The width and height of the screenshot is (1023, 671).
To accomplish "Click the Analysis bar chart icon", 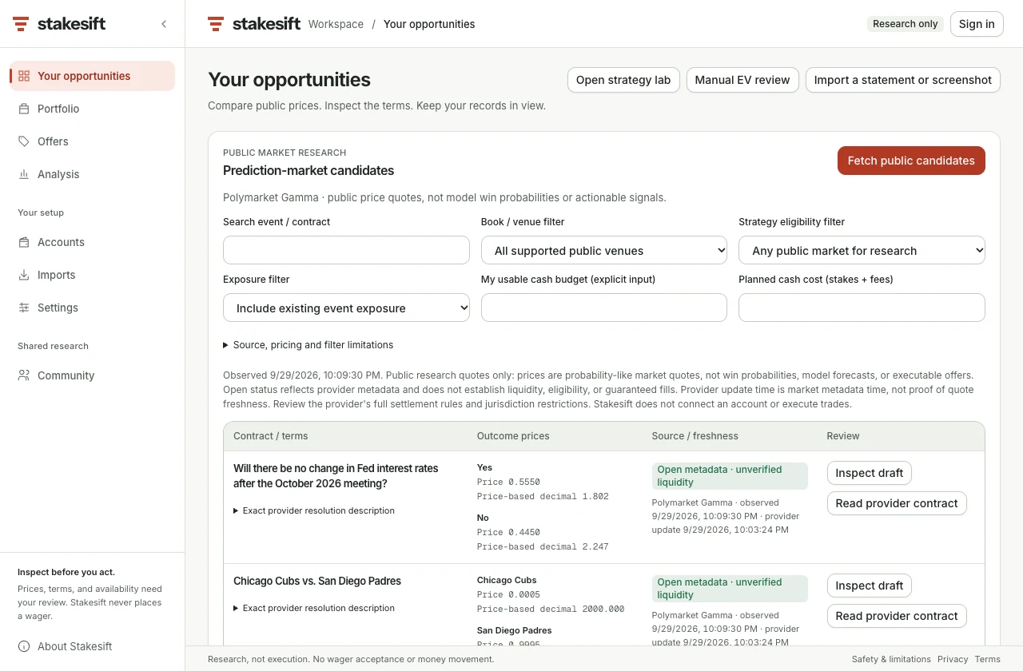I will [x=24, y=174].
